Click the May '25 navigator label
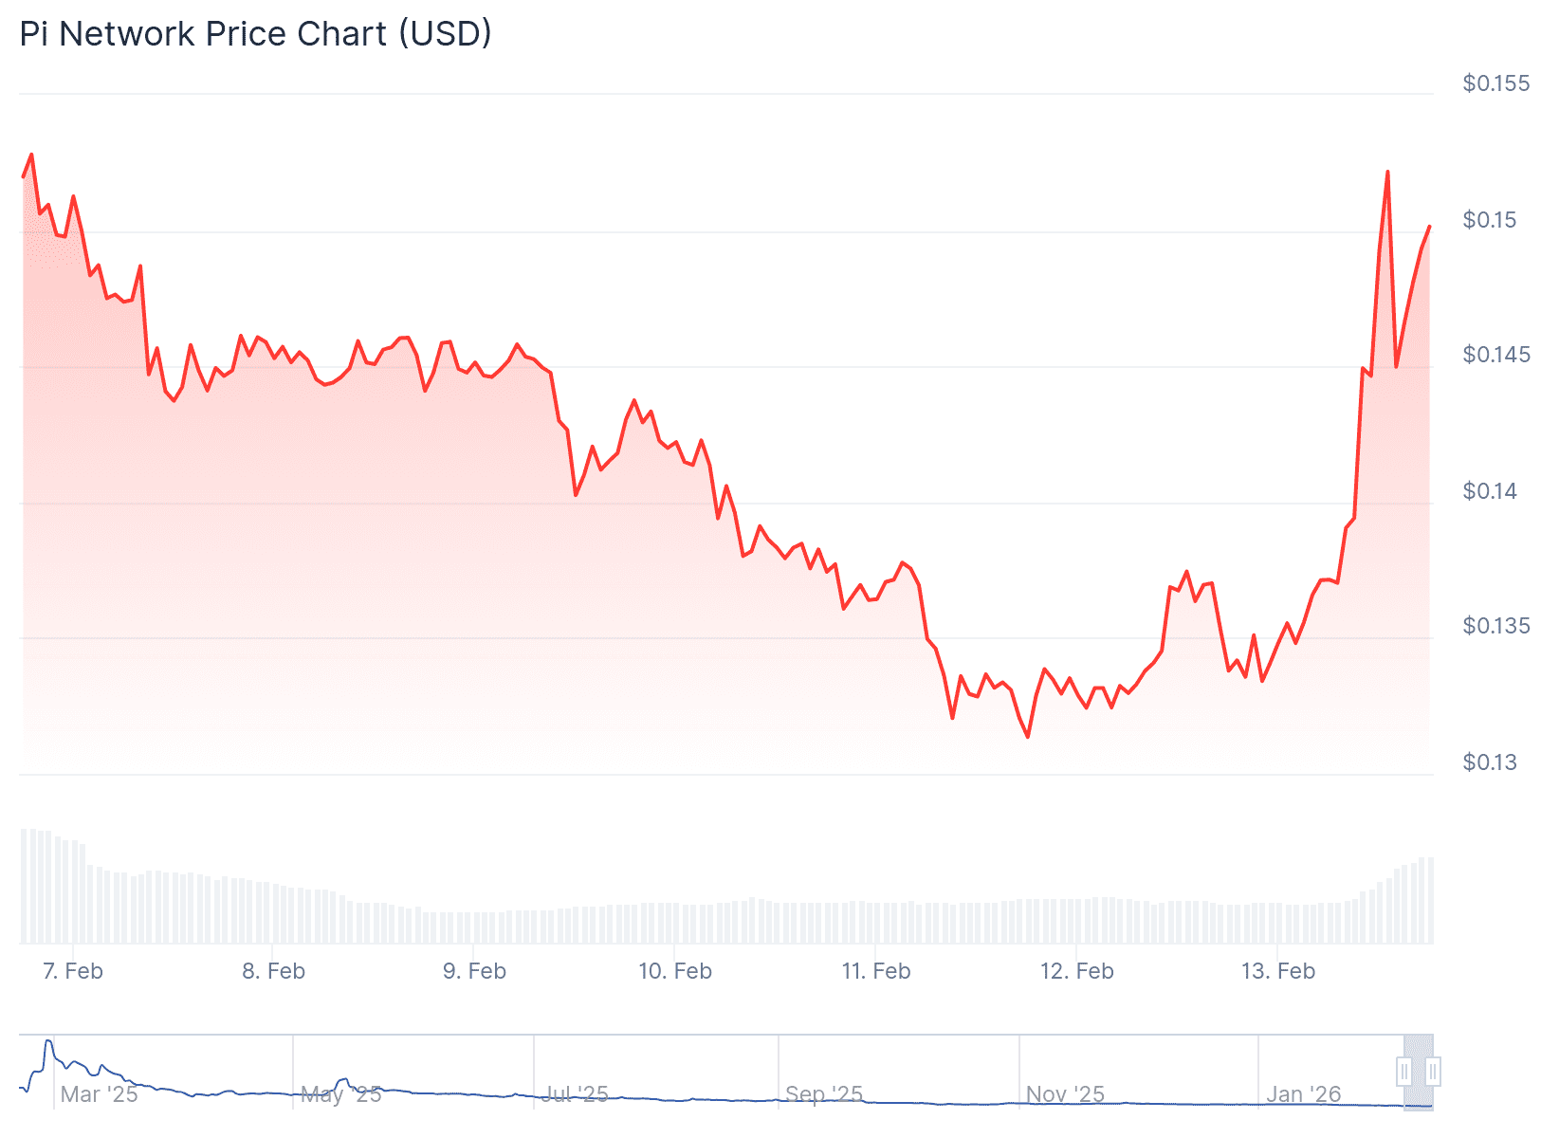 point(341,1094)
